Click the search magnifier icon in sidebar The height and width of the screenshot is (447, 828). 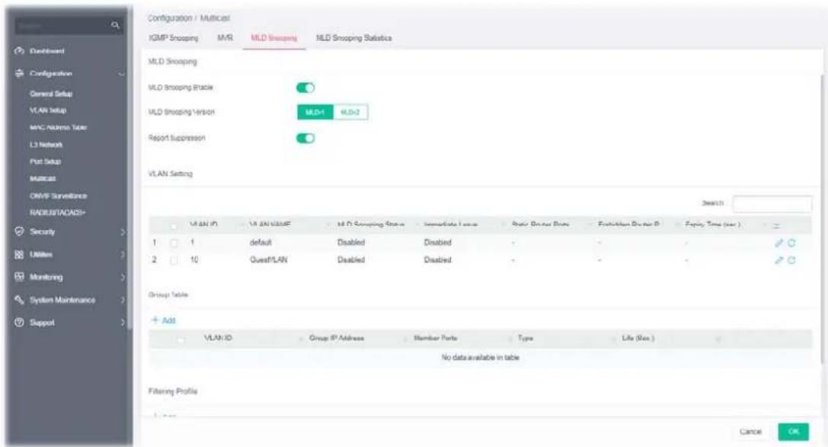(x=116, y=25)
